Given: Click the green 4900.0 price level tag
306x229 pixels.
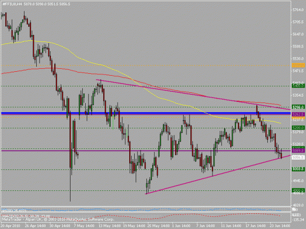Looking at the screenshot, I should point(298,190).
